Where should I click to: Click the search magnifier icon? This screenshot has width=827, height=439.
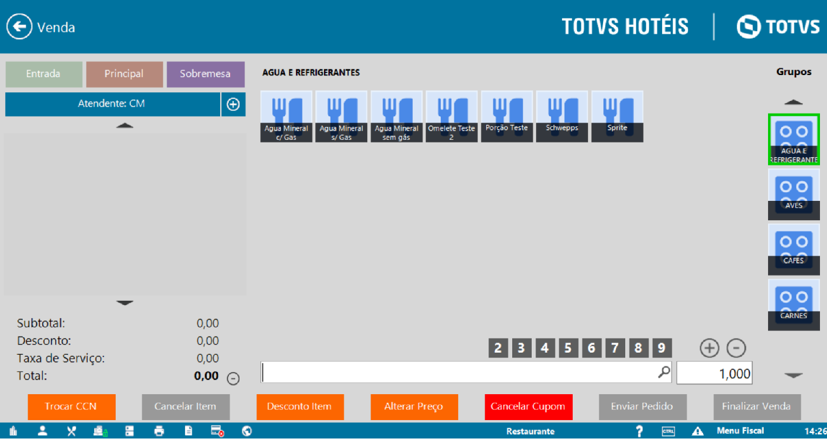click(x=664, y=372)
